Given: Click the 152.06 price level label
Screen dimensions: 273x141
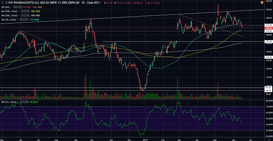Looking at the screenshot, I should pos(268,41).
